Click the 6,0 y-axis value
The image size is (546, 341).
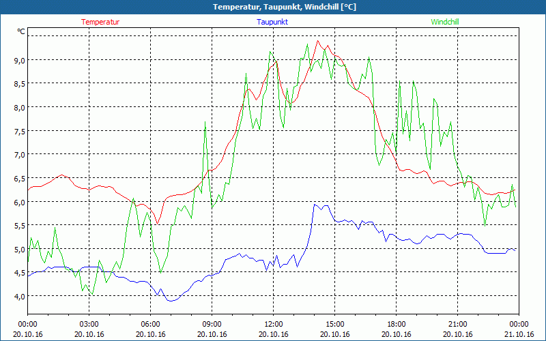click(x=19, y=202)
